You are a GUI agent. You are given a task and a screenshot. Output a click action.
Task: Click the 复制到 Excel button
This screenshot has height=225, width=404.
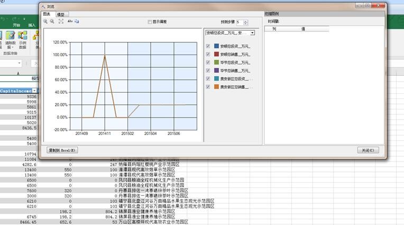(62, 150)
